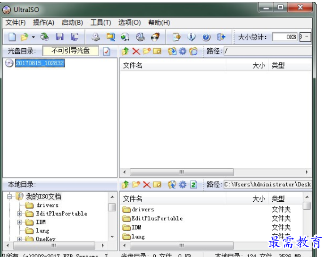The image size is (326, 257).
Task: Click the mount to virtual drive icon
Action: [125, 37]
